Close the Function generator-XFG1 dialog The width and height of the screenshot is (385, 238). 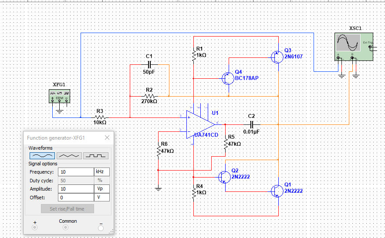(x=107, y=137)
